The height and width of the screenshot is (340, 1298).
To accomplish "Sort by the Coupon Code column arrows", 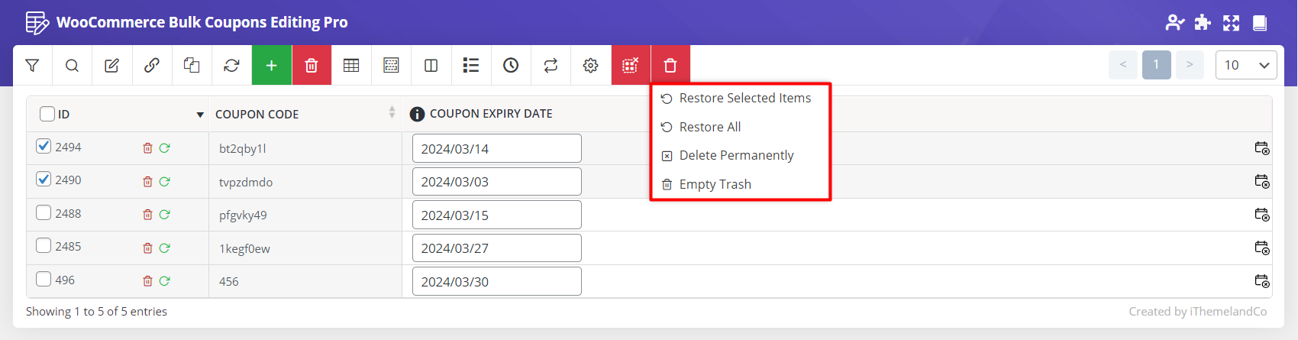I will tap(392, 113).
